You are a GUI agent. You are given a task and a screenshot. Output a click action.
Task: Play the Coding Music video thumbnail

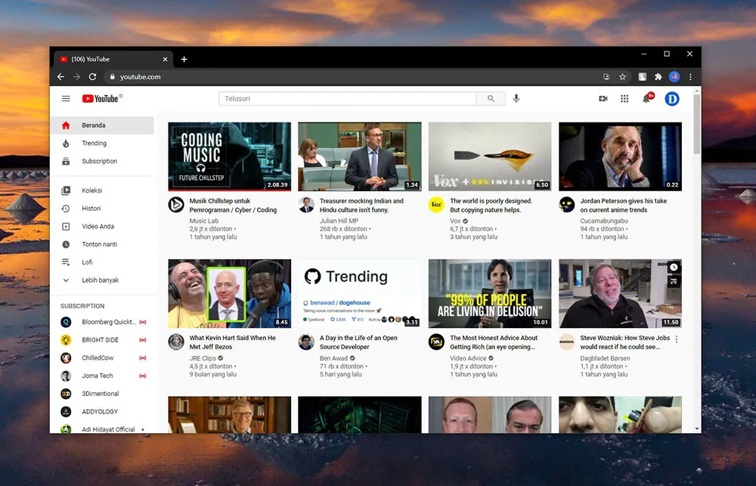click(x=229, y=156)
